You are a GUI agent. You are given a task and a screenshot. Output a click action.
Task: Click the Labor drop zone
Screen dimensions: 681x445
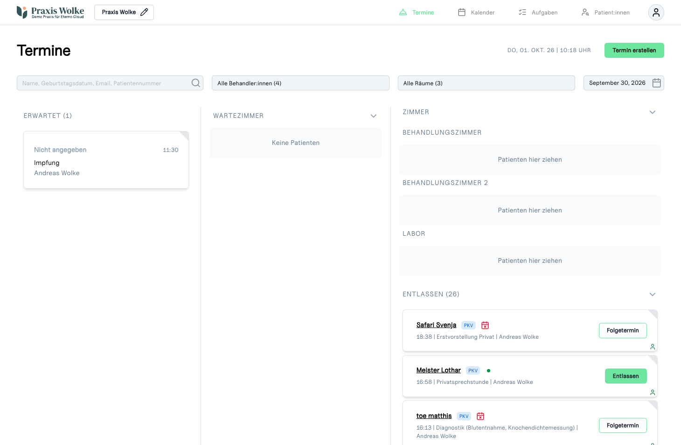[530, 260]
